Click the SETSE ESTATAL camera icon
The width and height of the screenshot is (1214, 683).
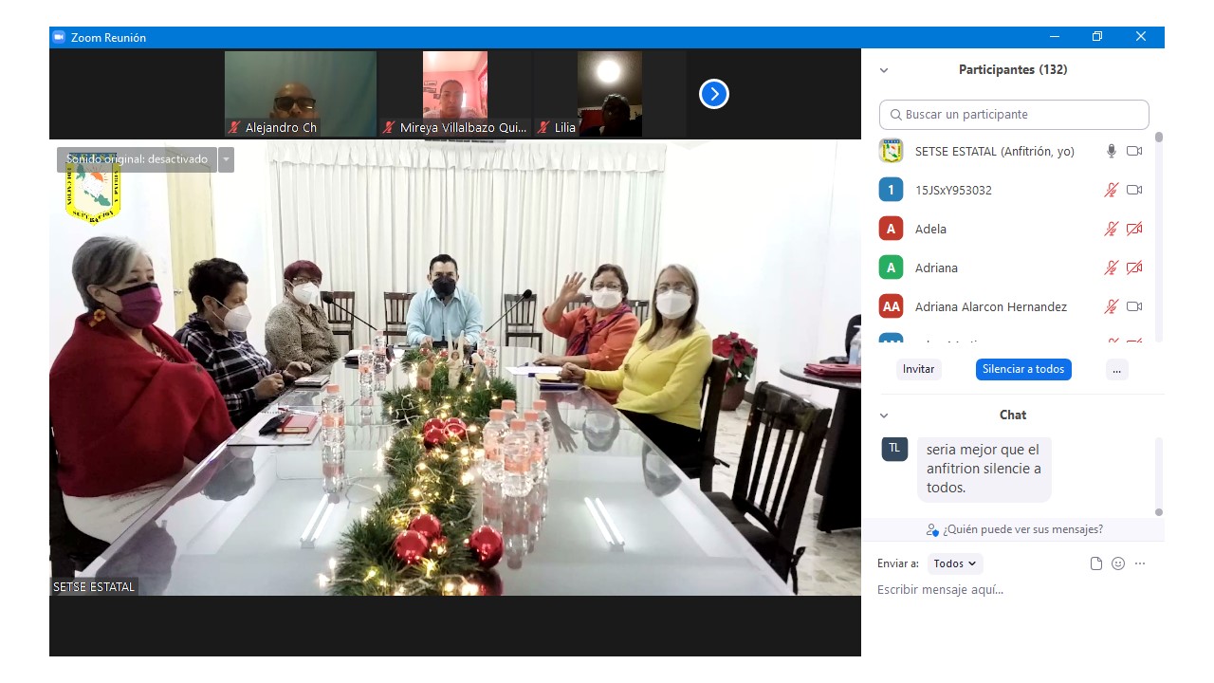coord(1133,151)
